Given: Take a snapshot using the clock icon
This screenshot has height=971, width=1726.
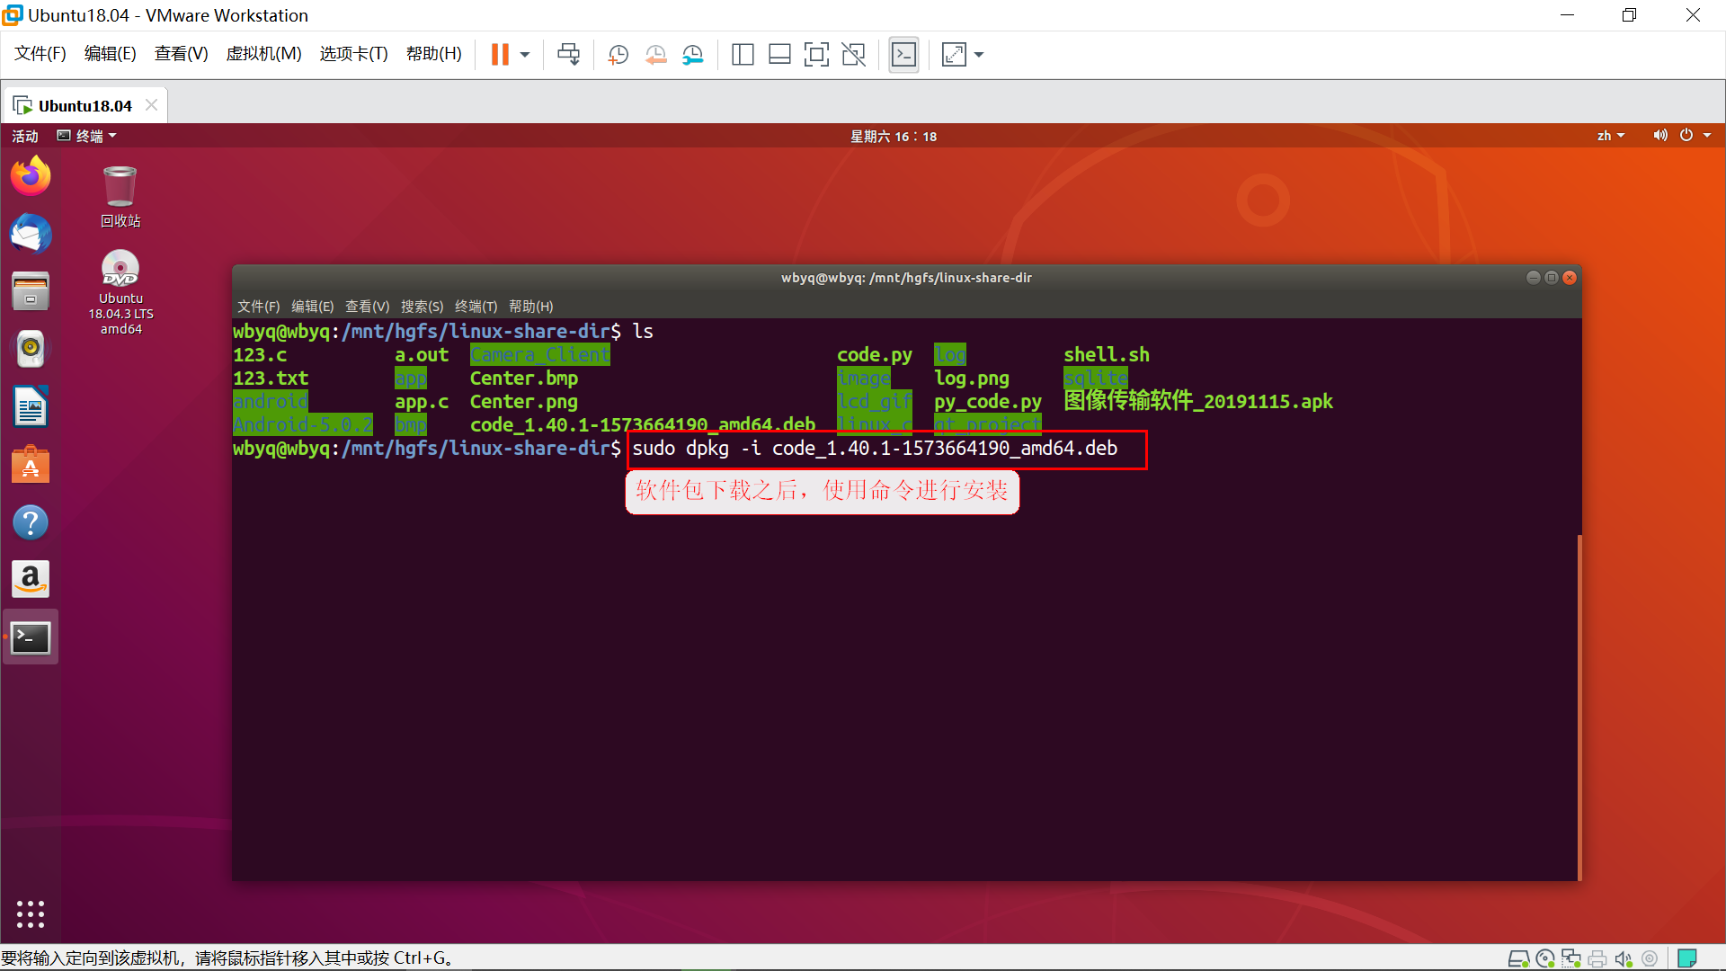Looking at the screenshot, I should tap(618, 55).
